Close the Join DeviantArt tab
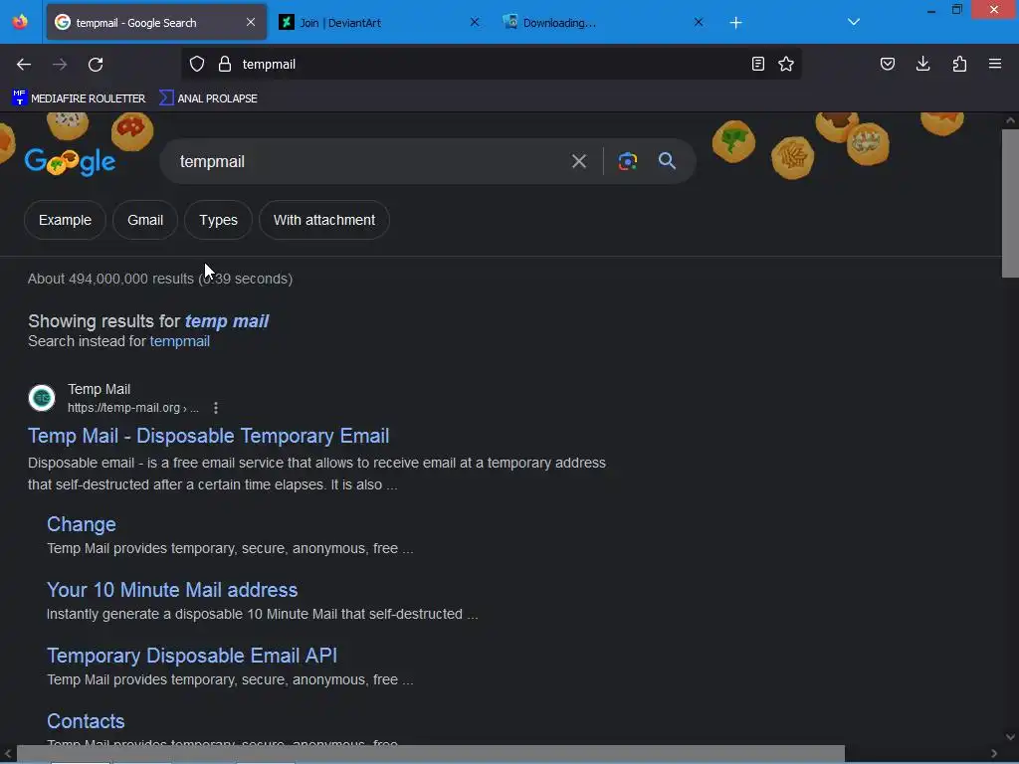 tap(475, 22)
